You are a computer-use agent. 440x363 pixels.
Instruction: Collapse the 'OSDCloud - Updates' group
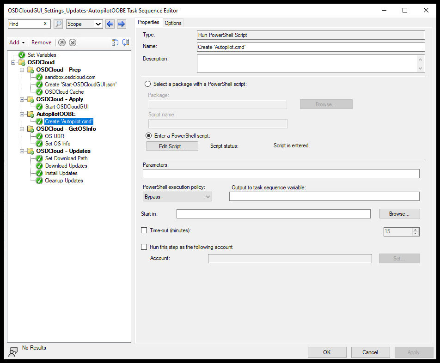tap(22, 151)
